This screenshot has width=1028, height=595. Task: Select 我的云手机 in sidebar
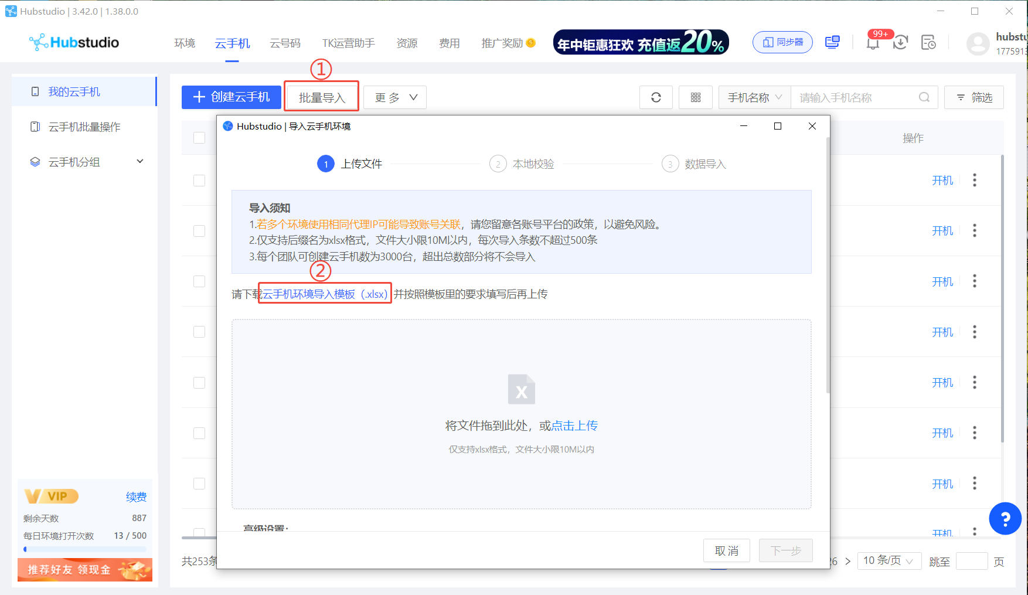coord(84,91)
